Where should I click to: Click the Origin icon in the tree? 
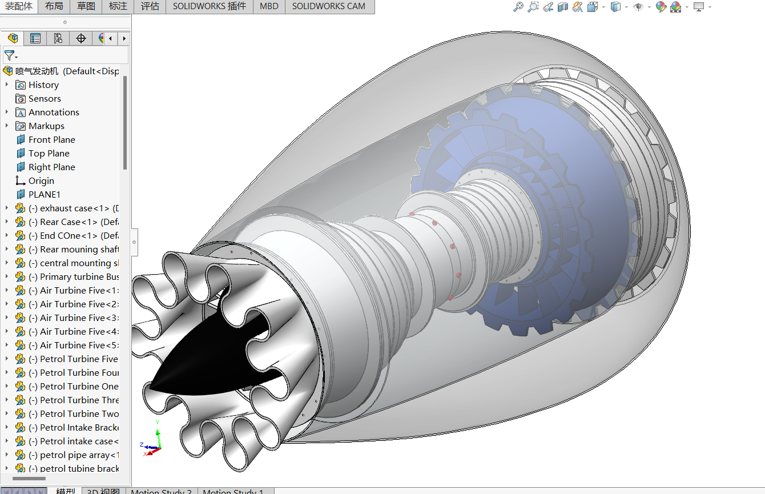(21, 181)
